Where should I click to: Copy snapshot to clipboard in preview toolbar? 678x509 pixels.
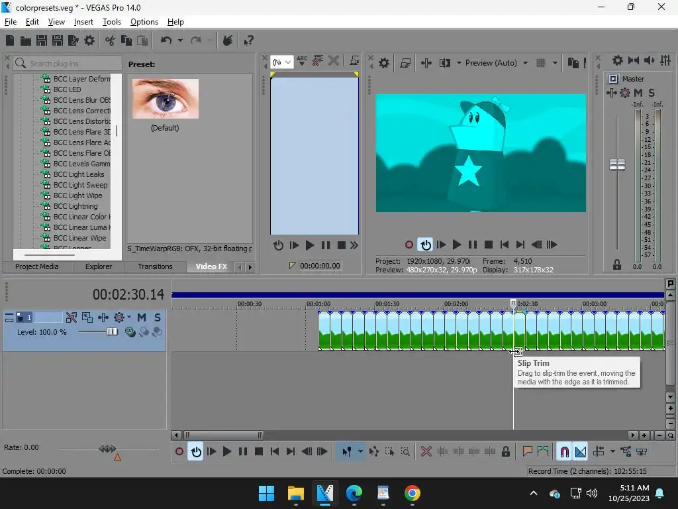573,63
